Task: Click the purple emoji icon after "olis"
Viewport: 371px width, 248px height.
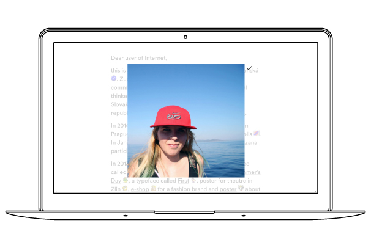Action: [257, 133]
